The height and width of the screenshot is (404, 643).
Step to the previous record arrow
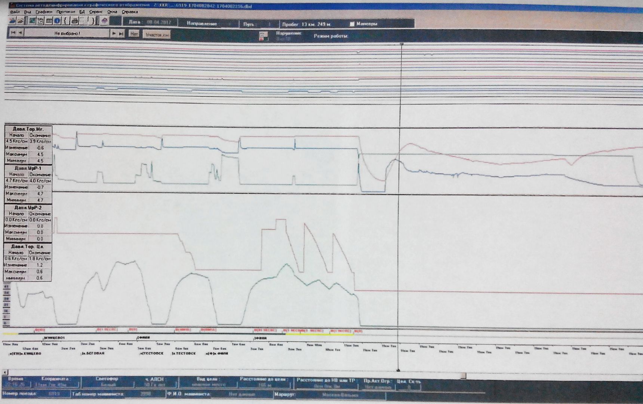20,33
